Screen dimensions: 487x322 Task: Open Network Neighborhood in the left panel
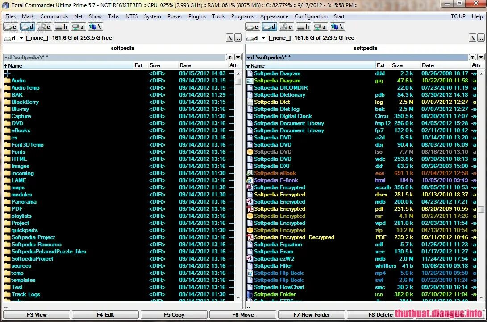click(96, 27)
